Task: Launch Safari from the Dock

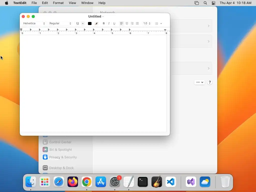Action: 59,182
